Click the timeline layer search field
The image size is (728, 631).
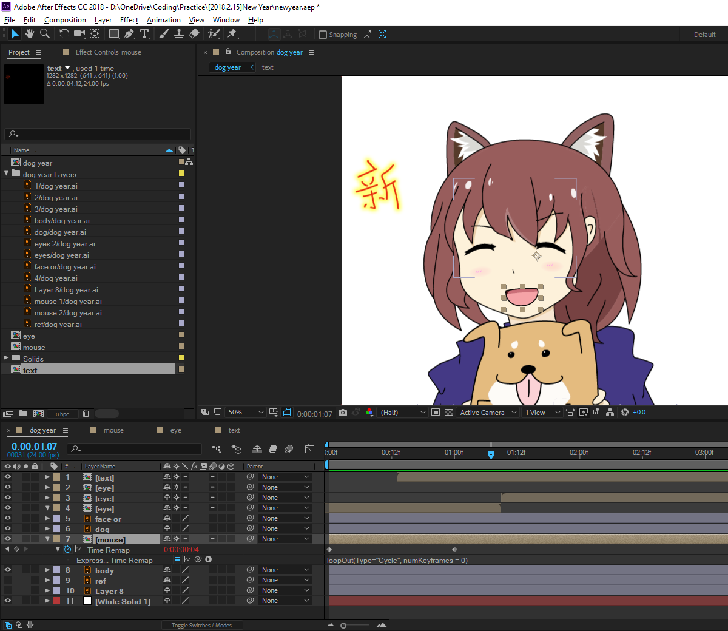point(134,449)
